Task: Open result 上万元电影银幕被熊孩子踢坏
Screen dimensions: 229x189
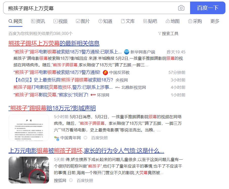Action: click(86, 151)
